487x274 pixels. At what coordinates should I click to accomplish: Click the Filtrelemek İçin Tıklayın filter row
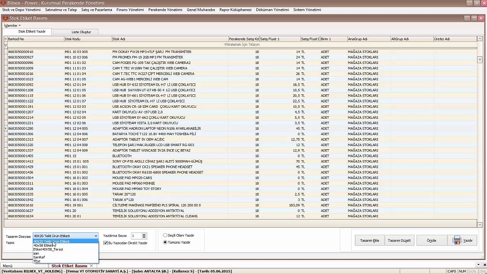pyautogui.click(x=242, y=45)
